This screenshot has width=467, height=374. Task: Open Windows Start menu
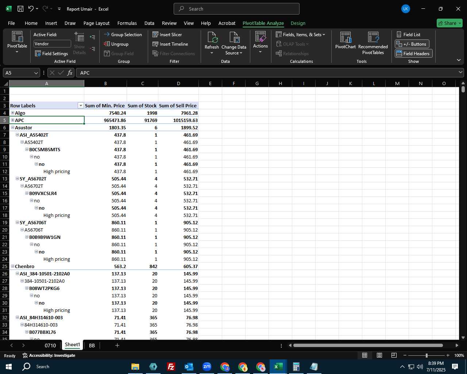pyautogui.click(x=9, y=366)
